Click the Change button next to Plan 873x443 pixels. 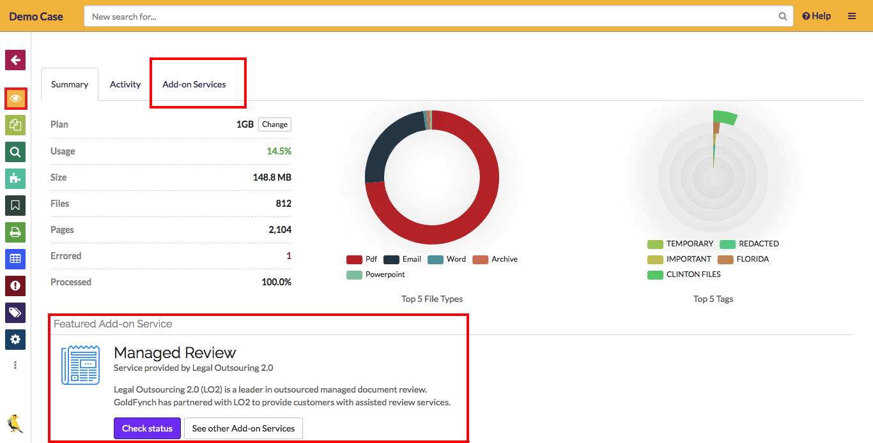click(x=274, y=124)
